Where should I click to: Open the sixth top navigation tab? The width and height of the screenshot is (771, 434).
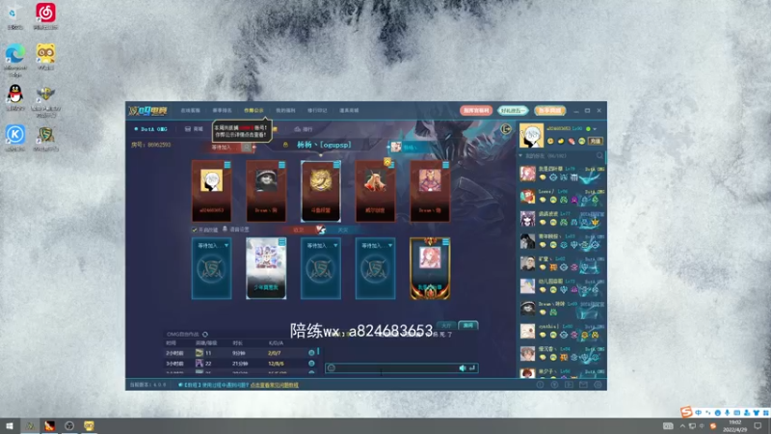[349, 111]
